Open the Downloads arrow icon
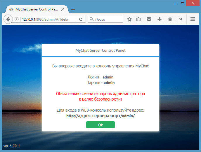Image resolution: width=201 pixels, height=152 pixels. [x=159, y=19]
